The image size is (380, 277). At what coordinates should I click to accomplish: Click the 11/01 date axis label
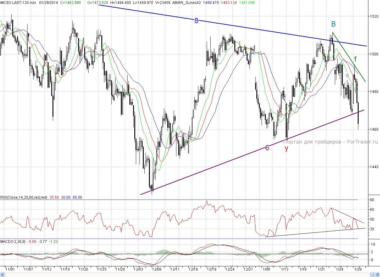click(x=10, y=269)
